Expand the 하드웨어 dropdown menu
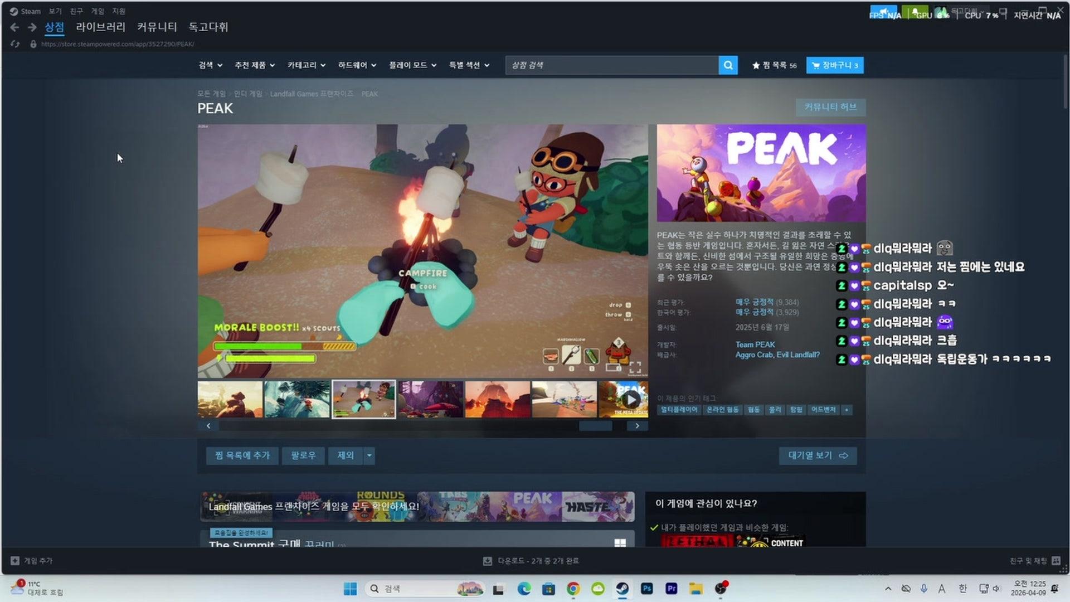Image resolution: width=1070 pixels, height=602 pixels. [x=357, y=65]
